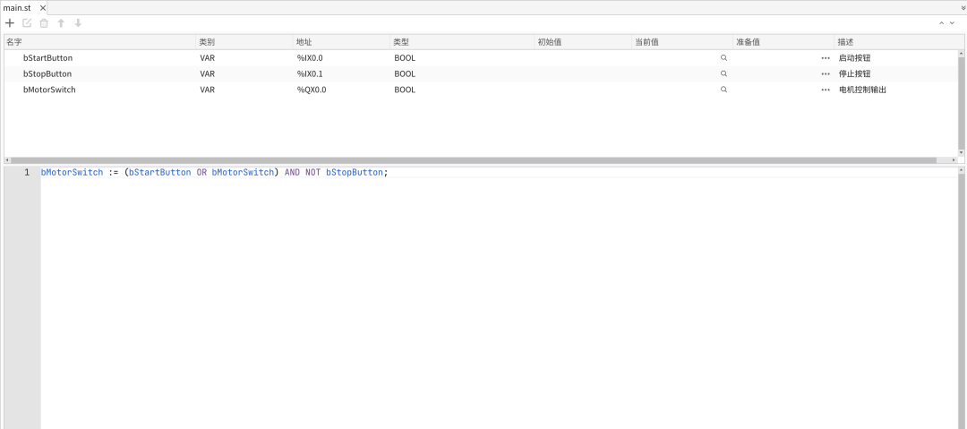Click the NOT keyword in code

[312, 172]
